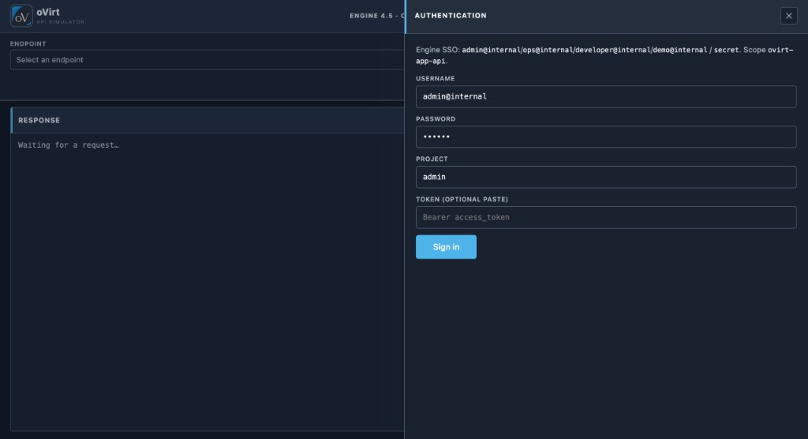Screen dimensions: 808x439
Task: Click the USERNAME label
Action: 436,78
